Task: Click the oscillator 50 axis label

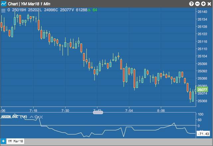Action: (200, 120)
